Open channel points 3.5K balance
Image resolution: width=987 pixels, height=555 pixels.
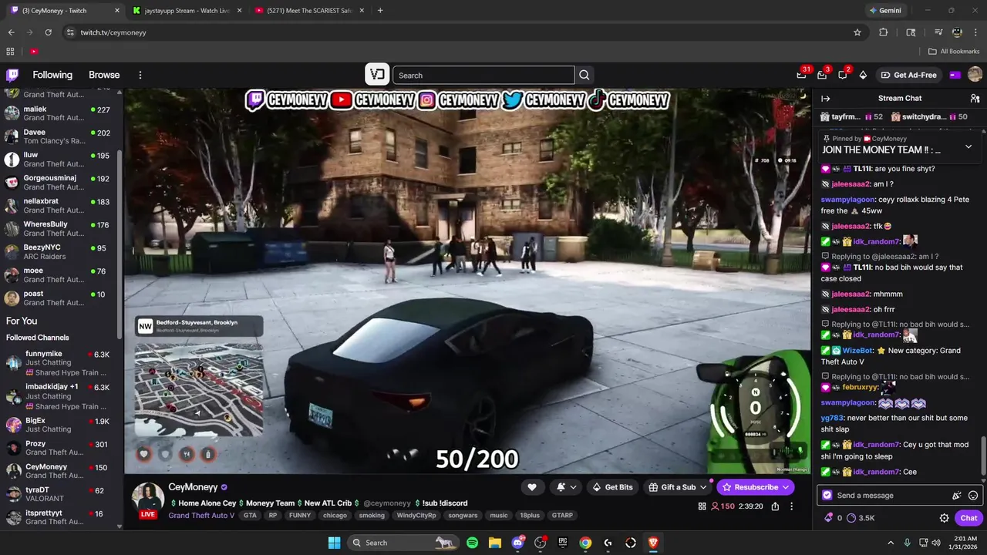coord(861,518)
